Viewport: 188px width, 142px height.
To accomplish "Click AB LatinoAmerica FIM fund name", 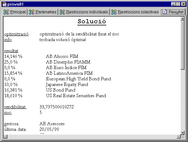I will point(69,73).
